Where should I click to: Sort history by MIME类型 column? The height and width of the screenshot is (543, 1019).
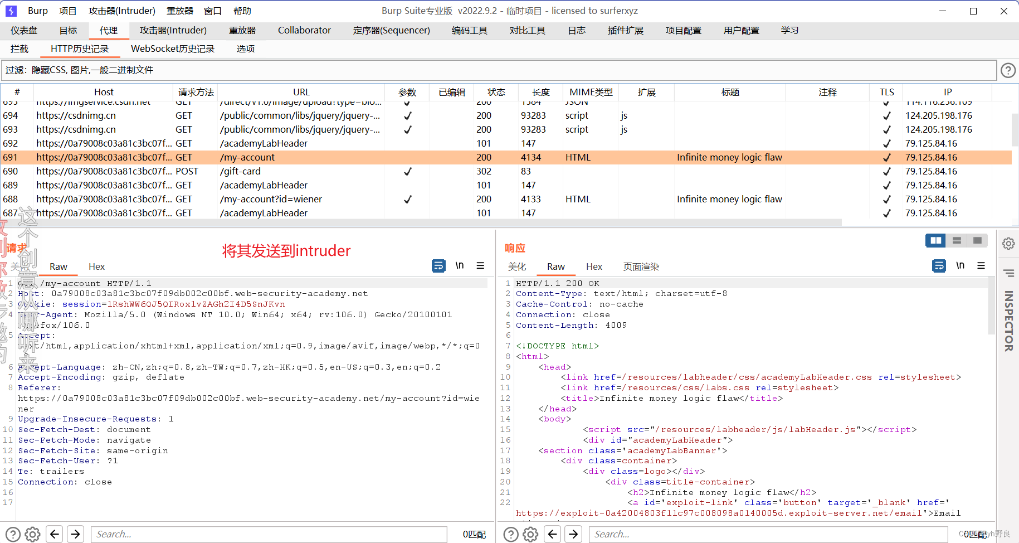[591, 92]
